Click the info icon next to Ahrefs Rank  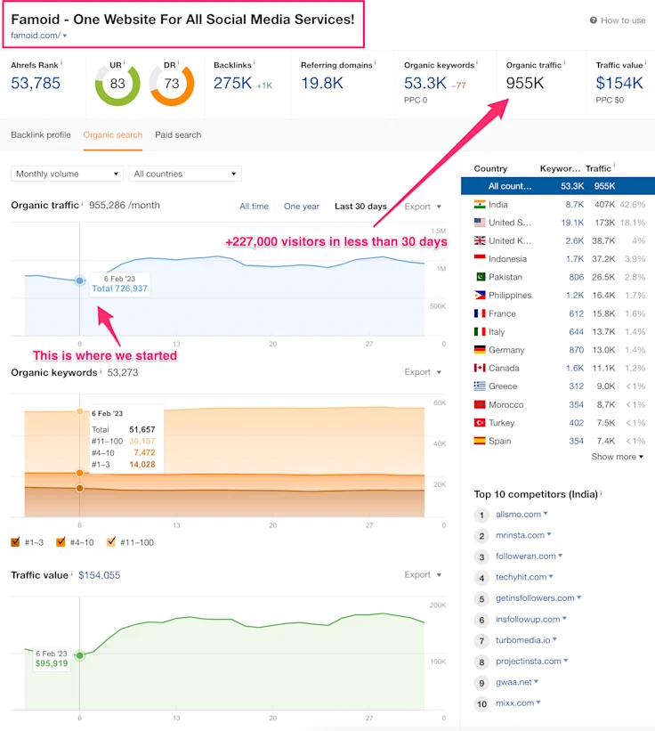pyautogui.click(x=61, y=64)
